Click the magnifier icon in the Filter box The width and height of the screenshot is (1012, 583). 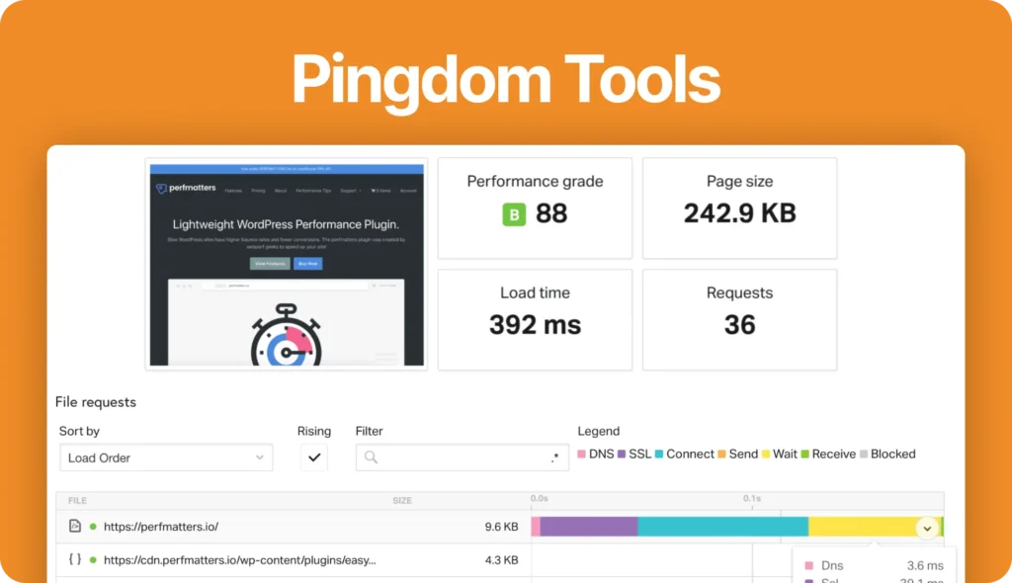(372, 458)
